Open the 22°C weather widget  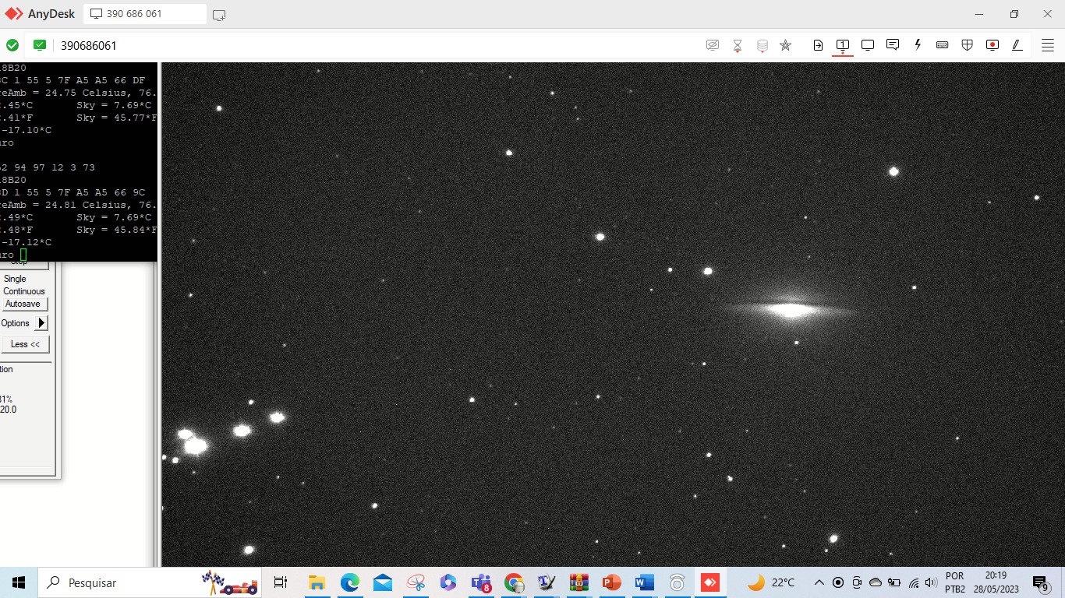tap(771, 582)
